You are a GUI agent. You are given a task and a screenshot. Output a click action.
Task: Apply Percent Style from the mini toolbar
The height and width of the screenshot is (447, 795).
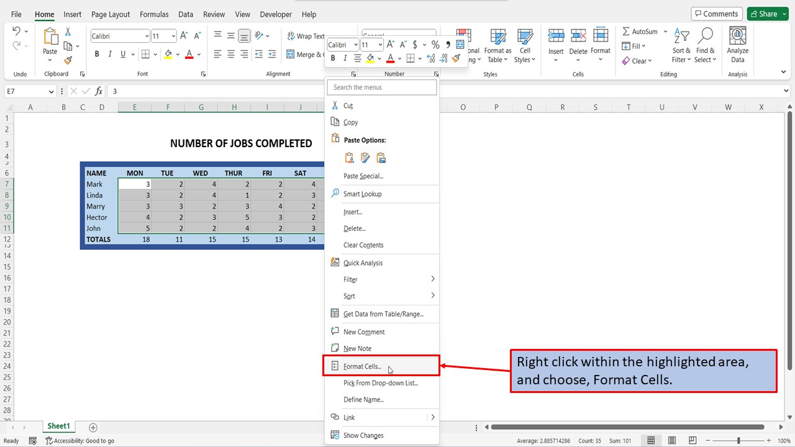tap(435, 45)
